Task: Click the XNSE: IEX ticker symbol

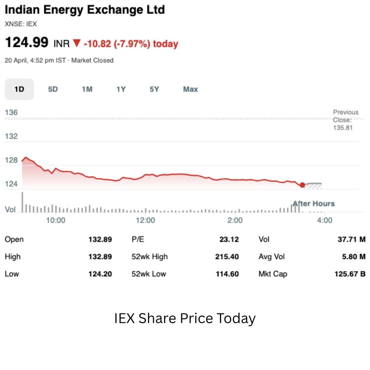Action: point(21,24)
